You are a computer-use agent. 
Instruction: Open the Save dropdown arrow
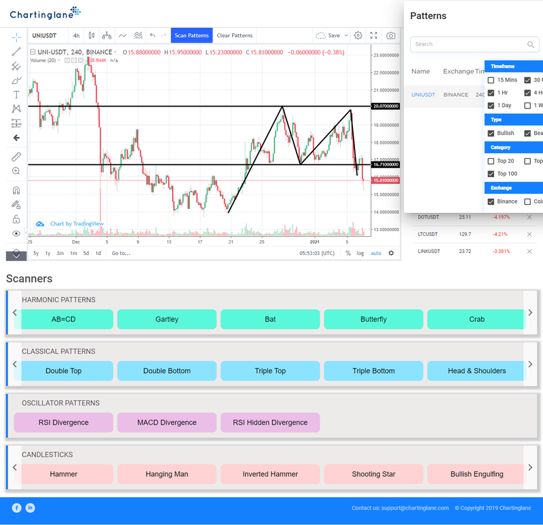346,35
